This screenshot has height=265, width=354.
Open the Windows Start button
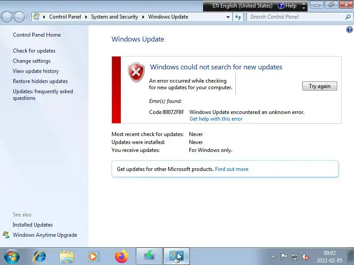(x=12, y=257)
